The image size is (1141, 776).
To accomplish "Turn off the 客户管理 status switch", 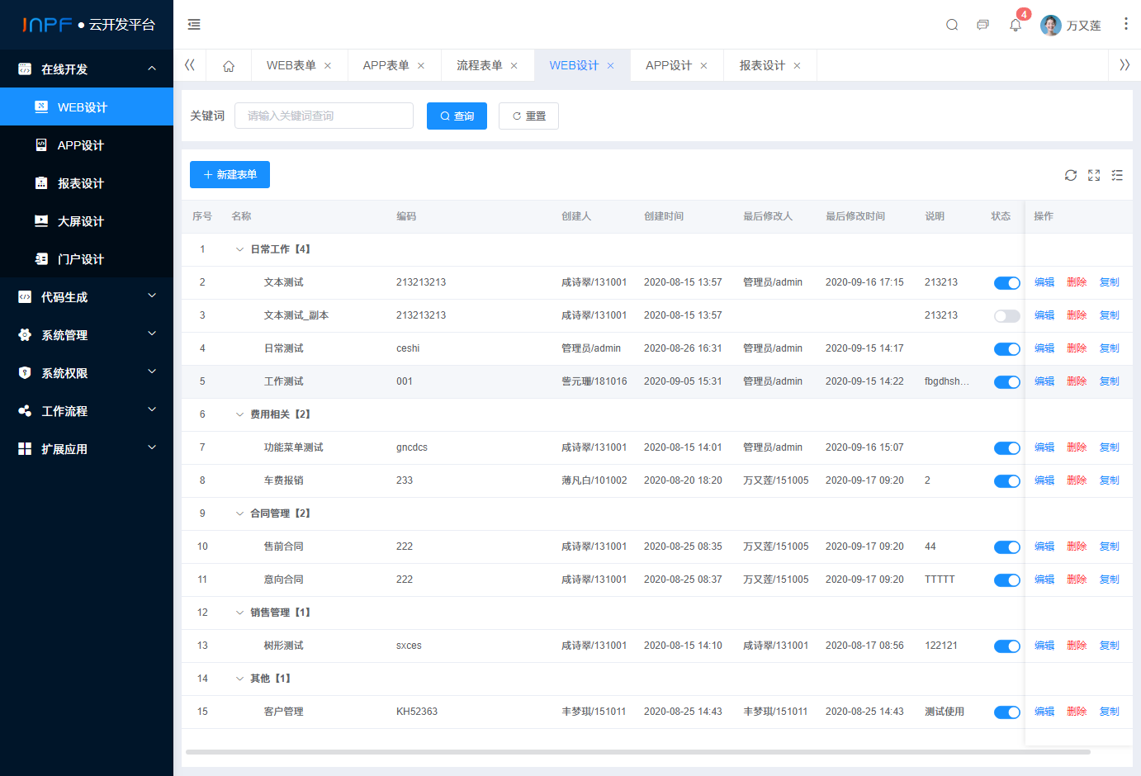I will 1006,711.
